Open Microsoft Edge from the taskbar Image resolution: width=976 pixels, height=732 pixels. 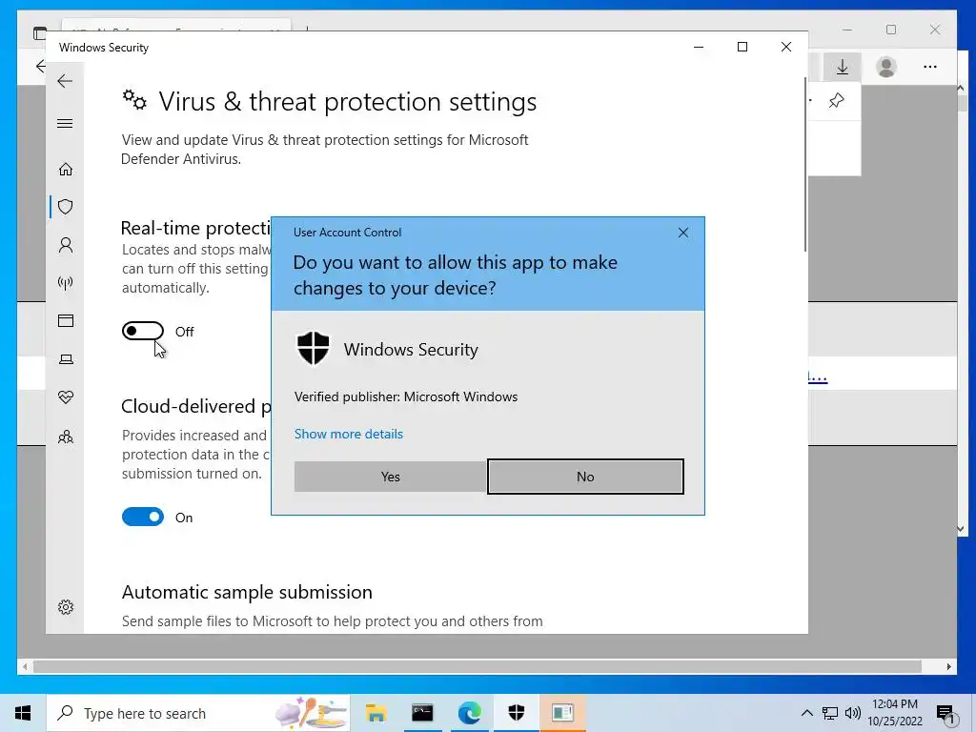[x=469, y=713]
